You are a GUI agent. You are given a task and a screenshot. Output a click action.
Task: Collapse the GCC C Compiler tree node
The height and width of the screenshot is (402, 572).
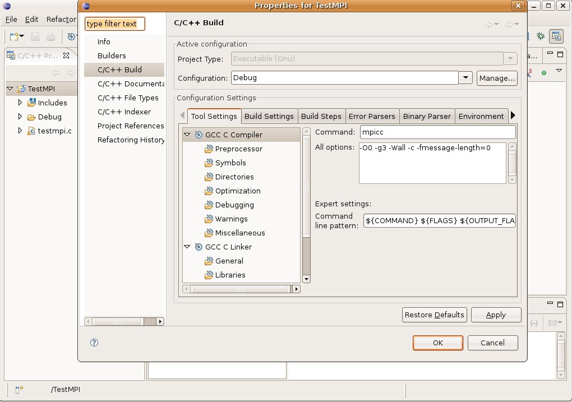click(x=187, y=135)
